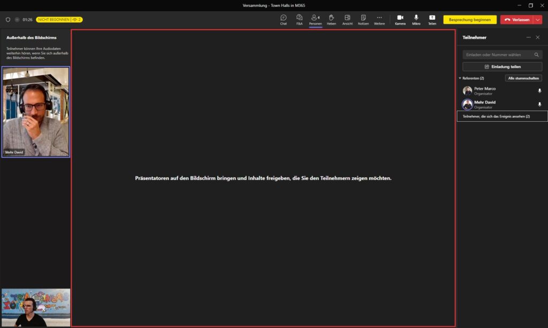Click Mehr David's avatar in list
The width and height of the screenshot is (548, 328).
coord(467,104)
